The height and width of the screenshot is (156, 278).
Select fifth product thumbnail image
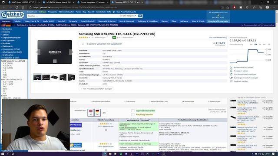coord(72,77)
